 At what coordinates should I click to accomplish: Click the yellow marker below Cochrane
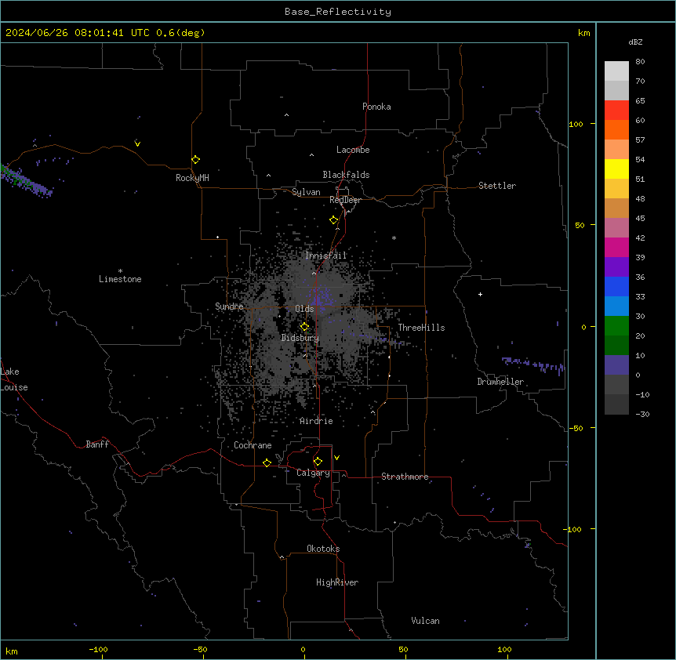point(267,462)
